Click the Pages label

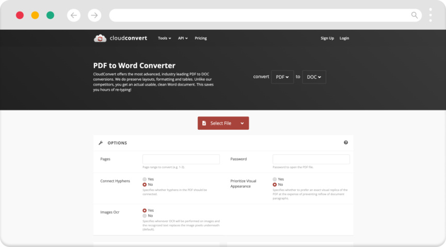105,159
